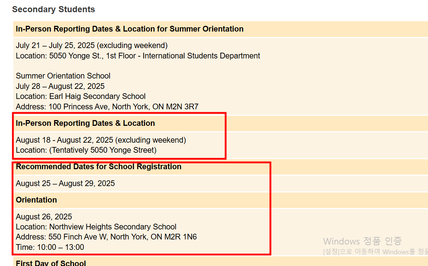The height and width of the screenshot is (266, 428).
Task: Select the Summer Orientation School text
Action: click(x=63, y=76)
